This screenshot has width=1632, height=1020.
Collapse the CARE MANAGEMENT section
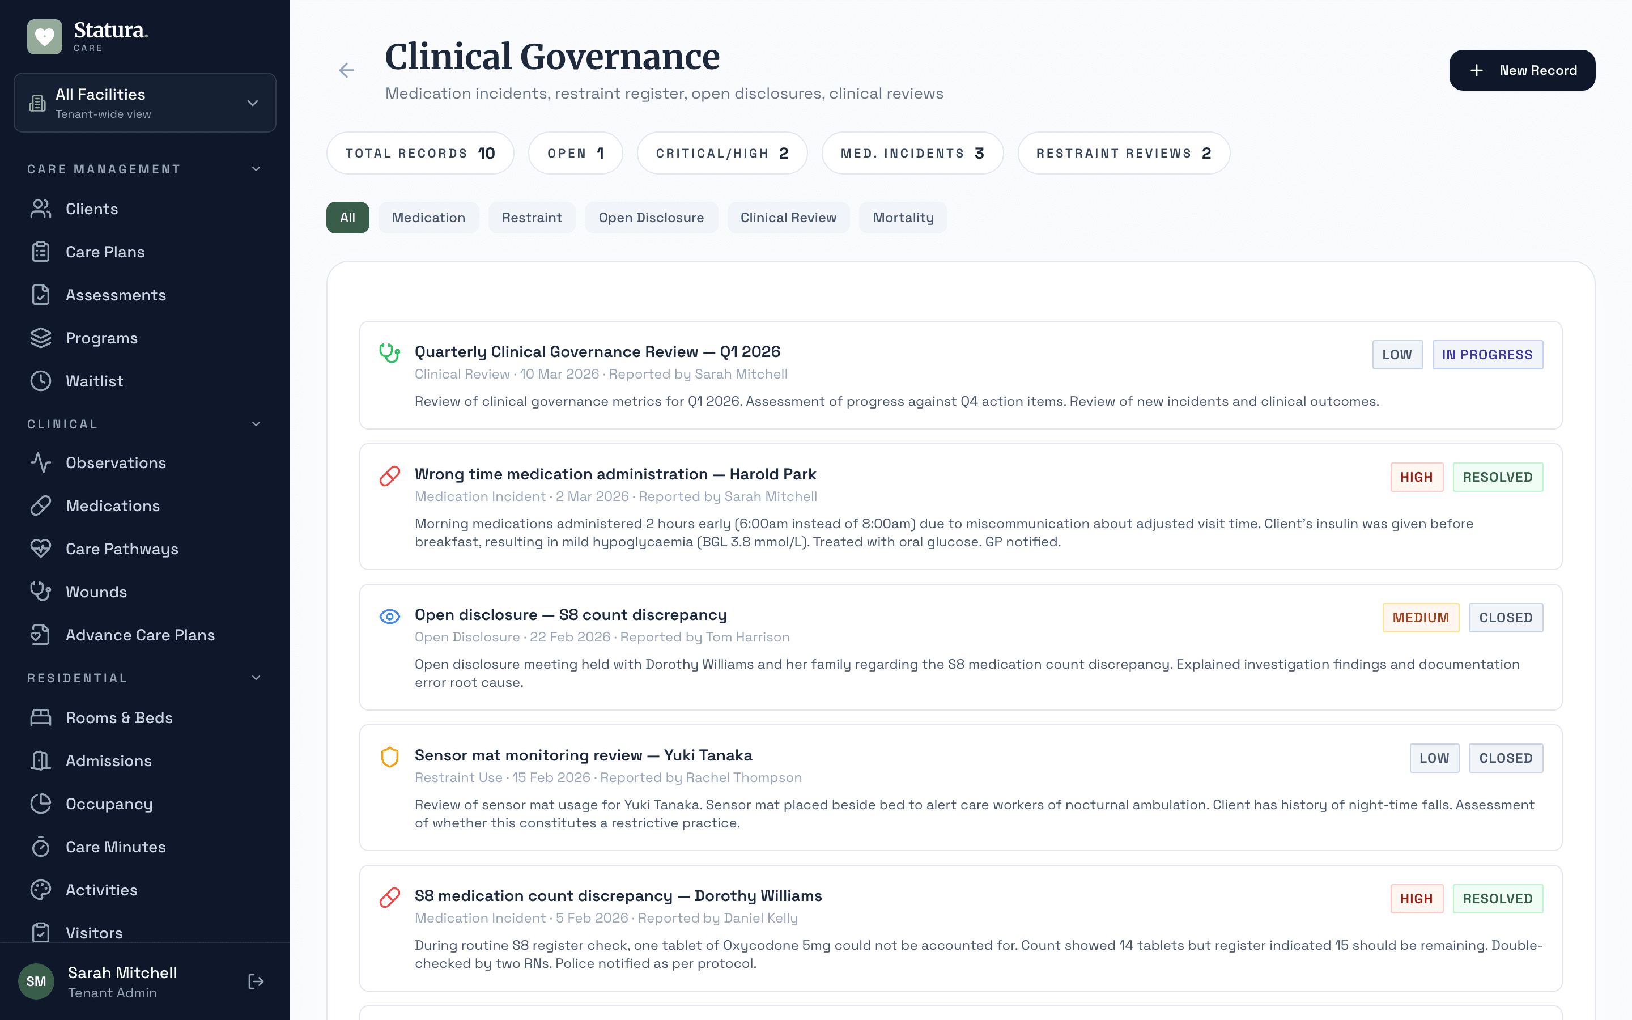(255, 169)
